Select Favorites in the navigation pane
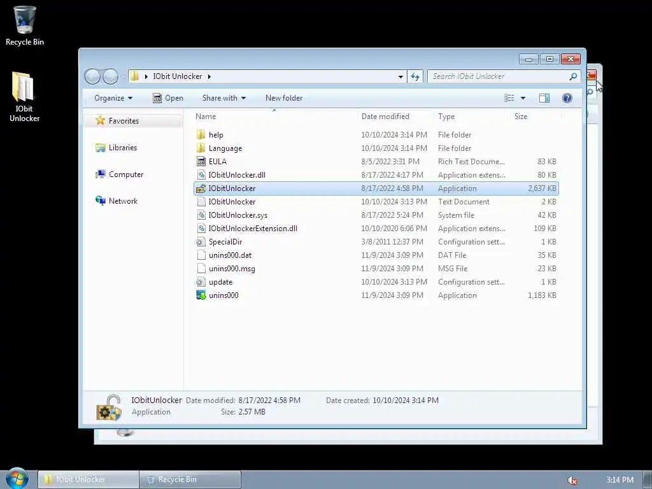 tap(124, 120)
